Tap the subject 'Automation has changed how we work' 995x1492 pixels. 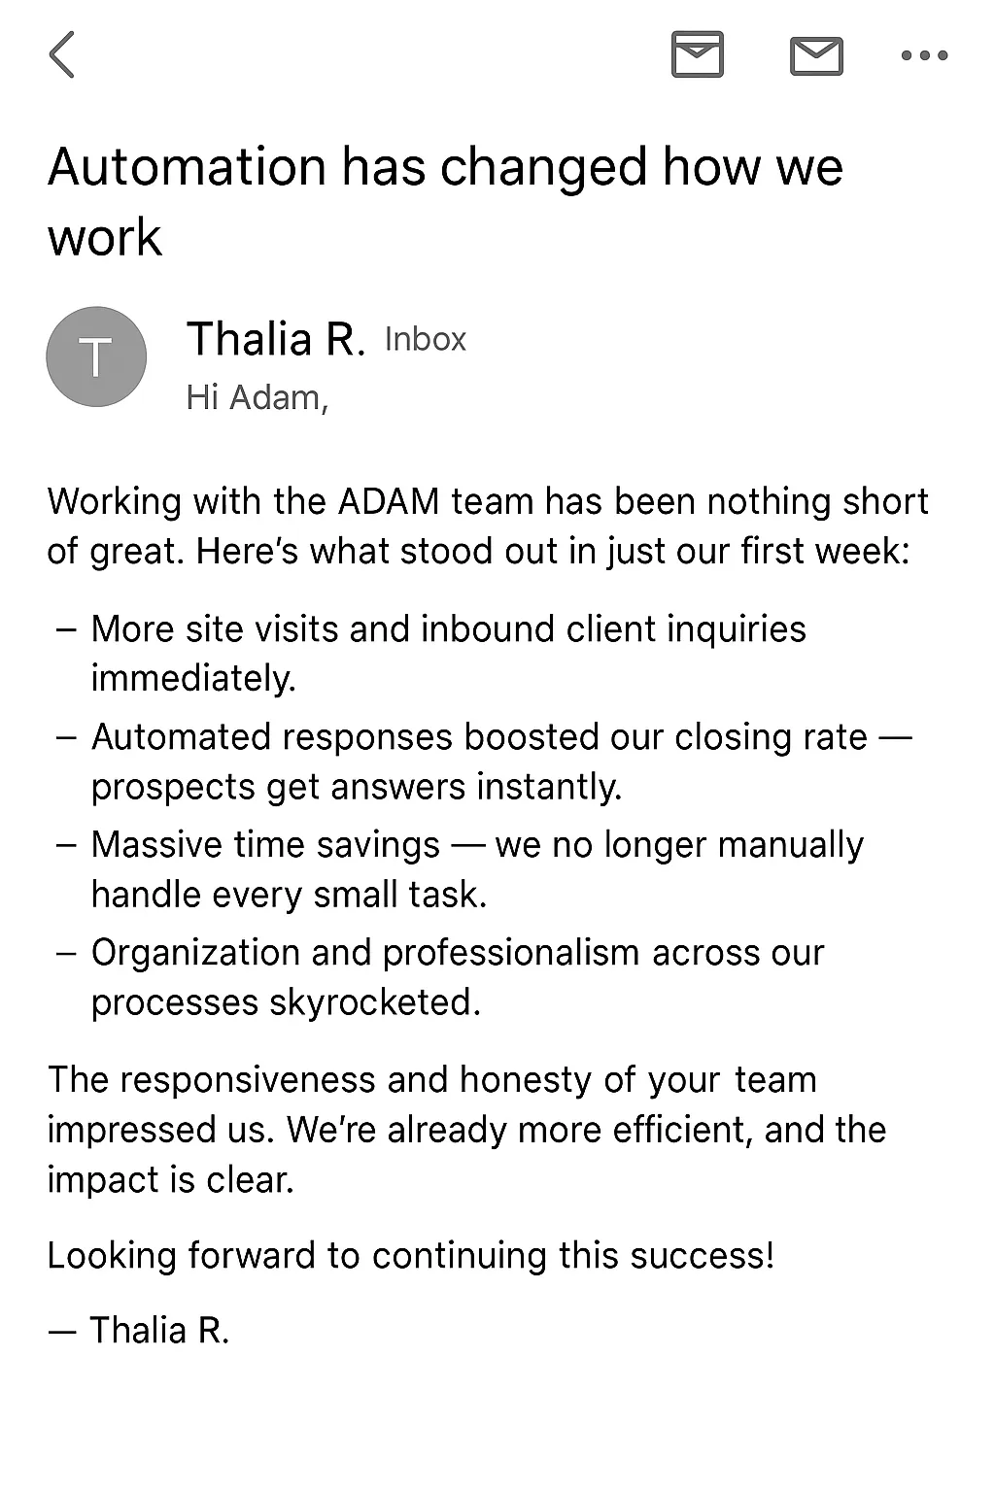coord(445,202)
